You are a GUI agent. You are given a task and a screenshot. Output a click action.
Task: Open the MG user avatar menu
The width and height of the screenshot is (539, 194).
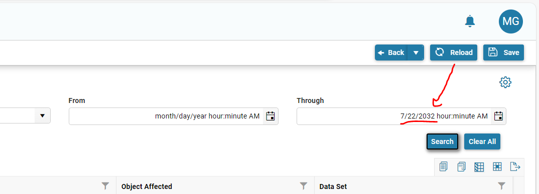[x=511, y=21]
